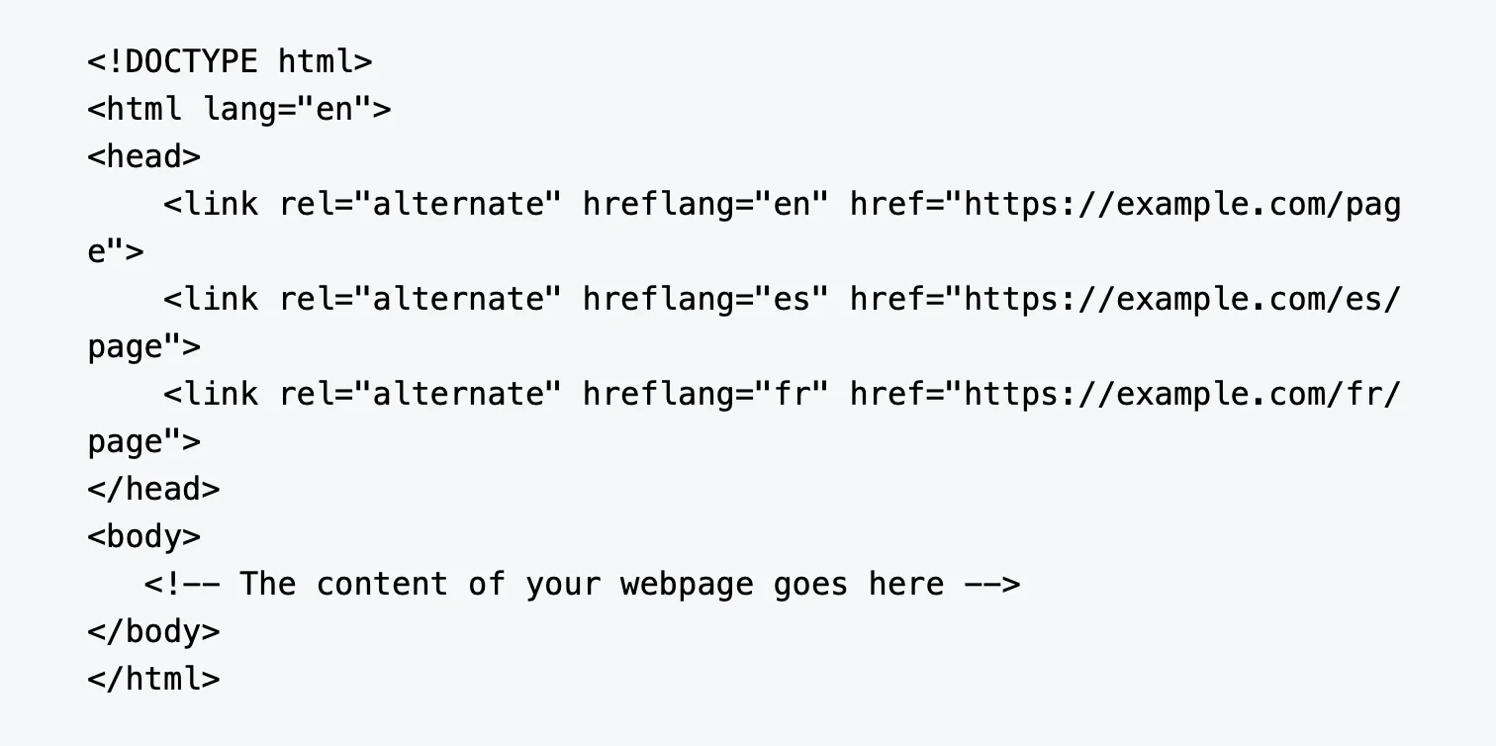
Task: Click the DOCTYPE html declaration
Action: point(230,61)
